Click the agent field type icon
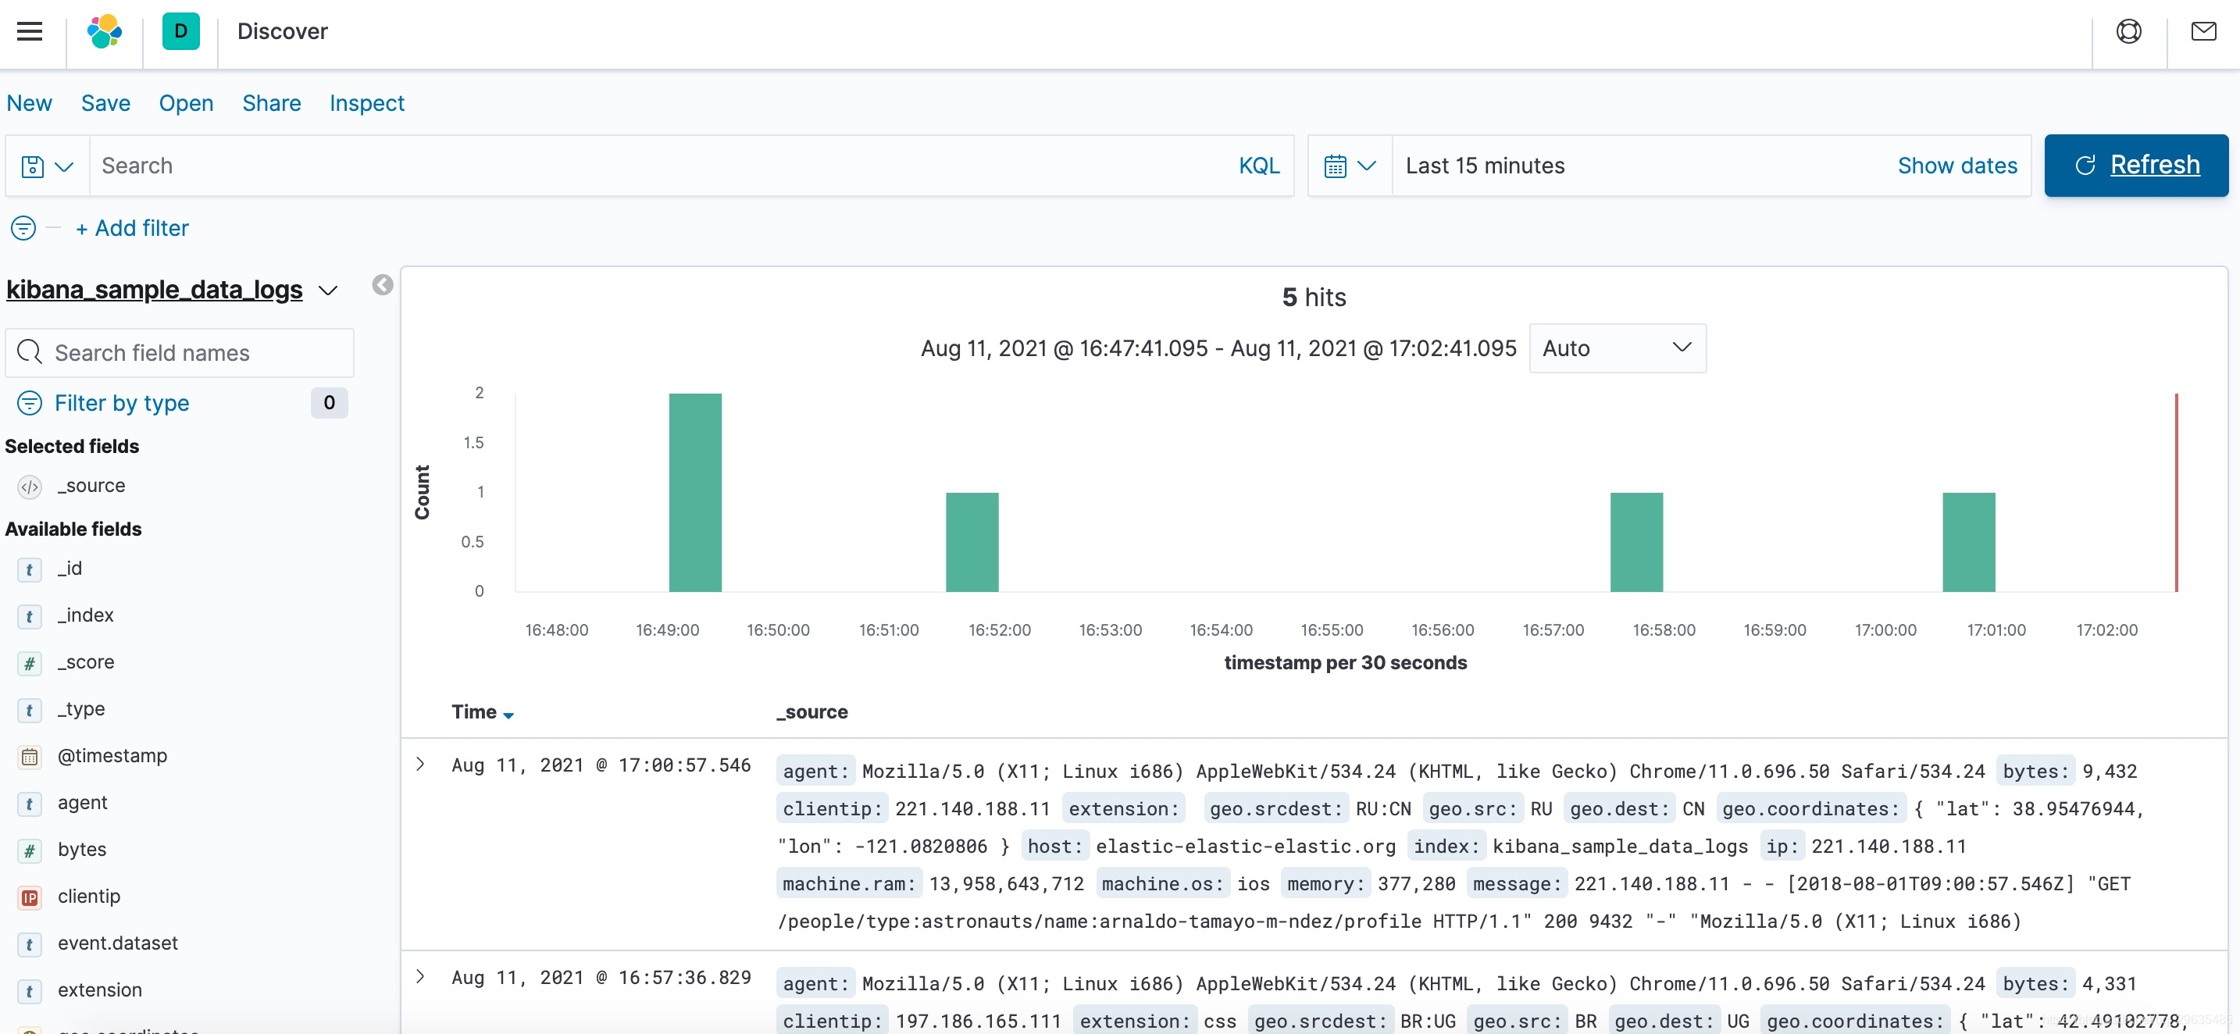 [30, 804]
